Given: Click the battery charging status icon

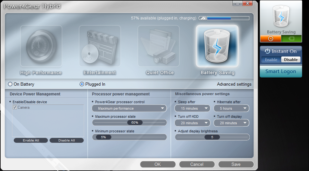Looking at the screenshot, I should [202, 18].
